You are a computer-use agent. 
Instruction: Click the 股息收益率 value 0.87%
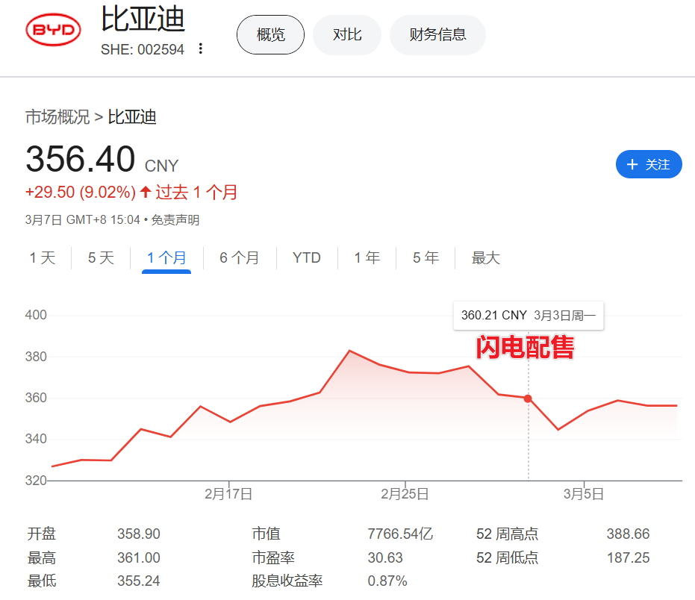(x=387, y=581)
